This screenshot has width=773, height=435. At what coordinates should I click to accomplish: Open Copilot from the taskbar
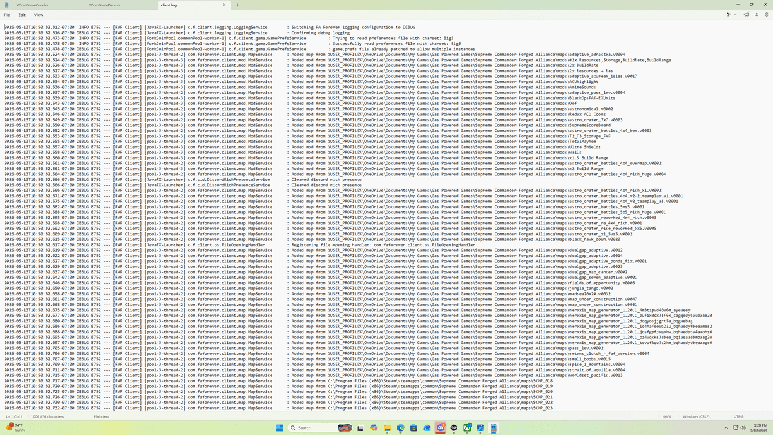374,427
